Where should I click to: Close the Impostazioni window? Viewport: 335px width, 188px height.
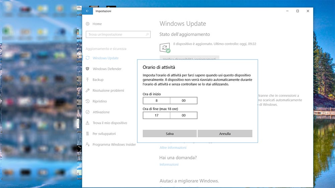(x=308, y=11)
